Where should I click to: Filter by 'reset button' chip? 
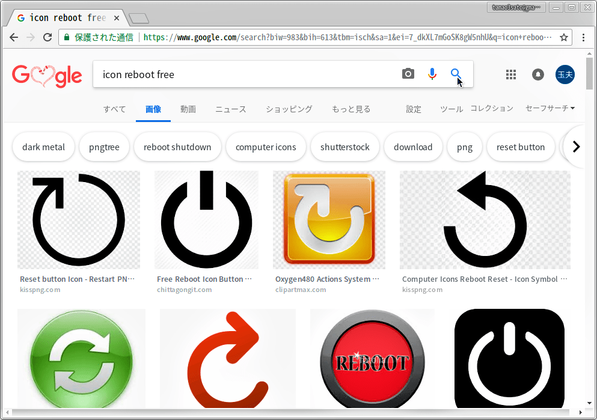click(x=521, y=147)
